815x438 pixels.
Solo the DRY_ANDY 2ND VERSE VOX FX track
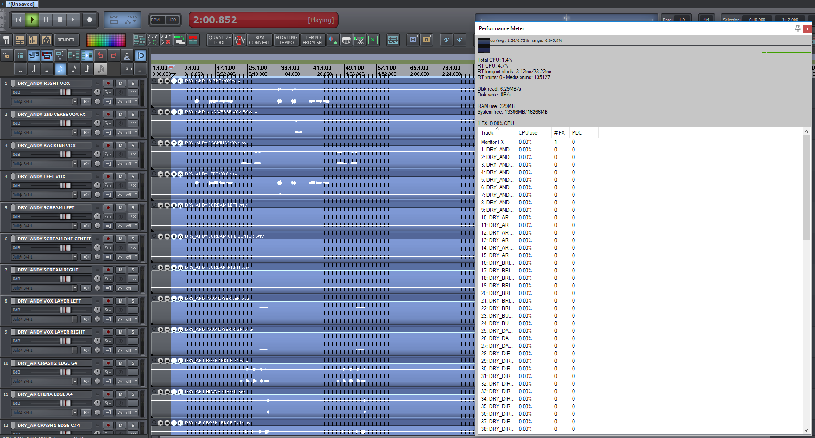click(133, 114)
